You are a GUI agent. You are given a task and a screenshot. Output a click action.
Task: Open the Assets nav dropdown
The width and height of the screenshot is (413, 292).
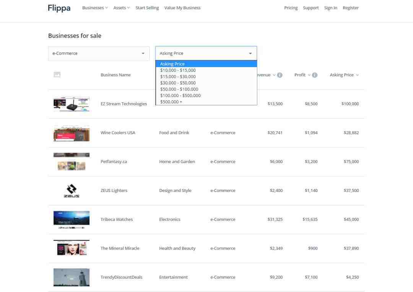(122, 8)
